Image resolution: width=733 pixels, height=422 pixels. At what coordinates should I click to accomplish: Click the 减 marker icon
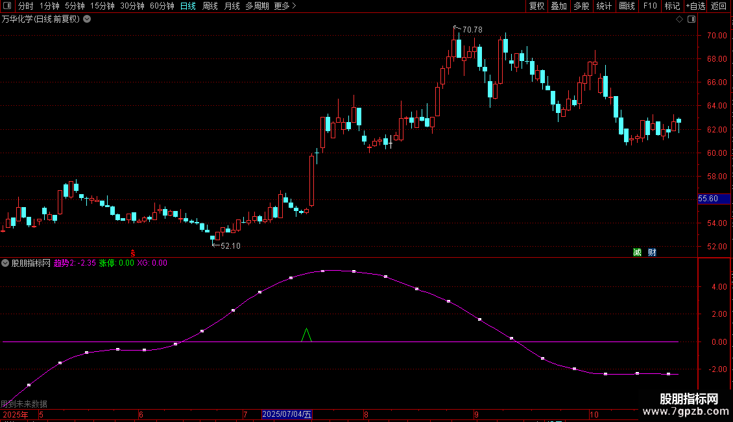(637, 252)
